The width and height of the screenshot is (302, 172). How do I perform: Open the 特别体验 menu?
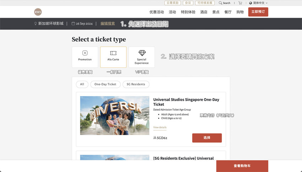point(188,12)
